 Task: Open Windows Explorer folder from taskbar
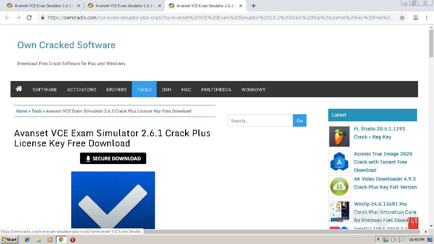38,240
